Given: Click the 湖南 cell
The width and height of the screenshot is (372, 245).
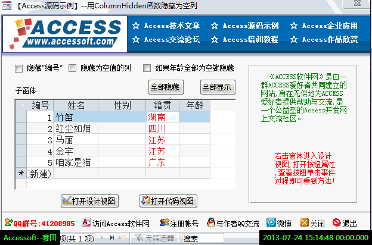Looking at the screenshot, I should (163, 117).
